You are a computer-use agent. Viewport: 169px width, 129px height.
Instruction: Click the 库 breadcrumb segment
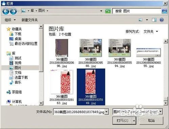(32, 11)
